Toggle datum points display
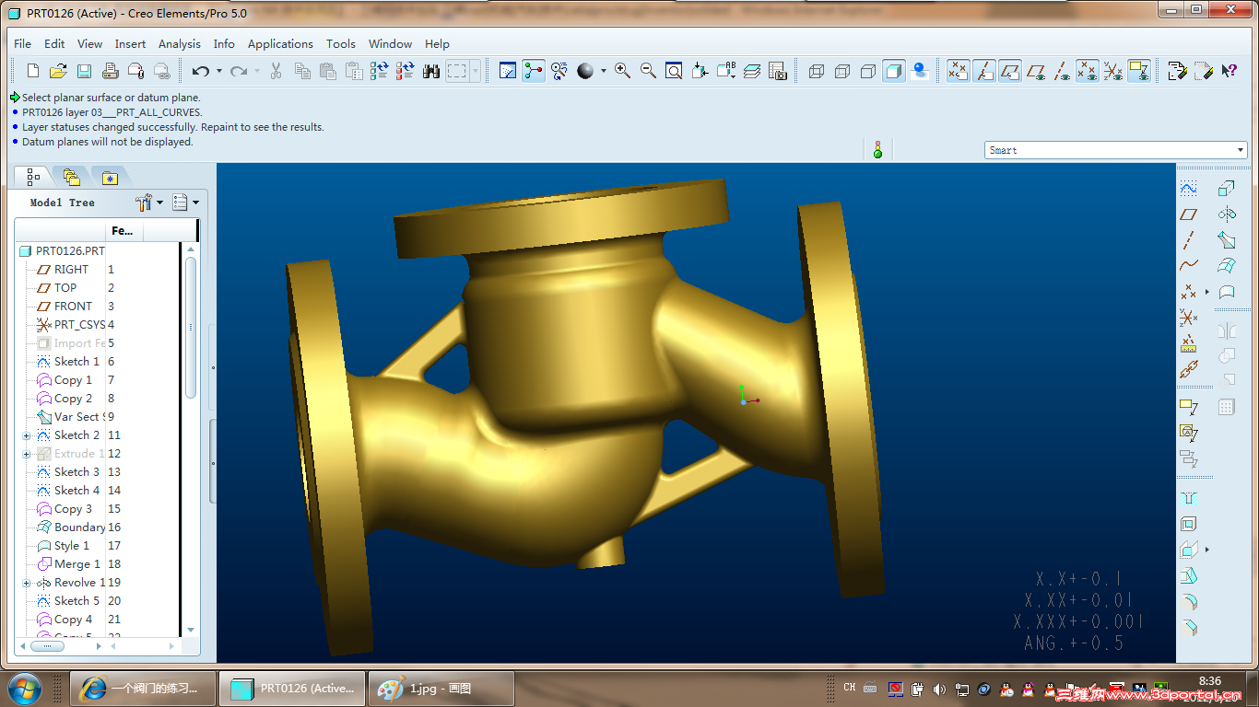 (x=1088, y=71)
